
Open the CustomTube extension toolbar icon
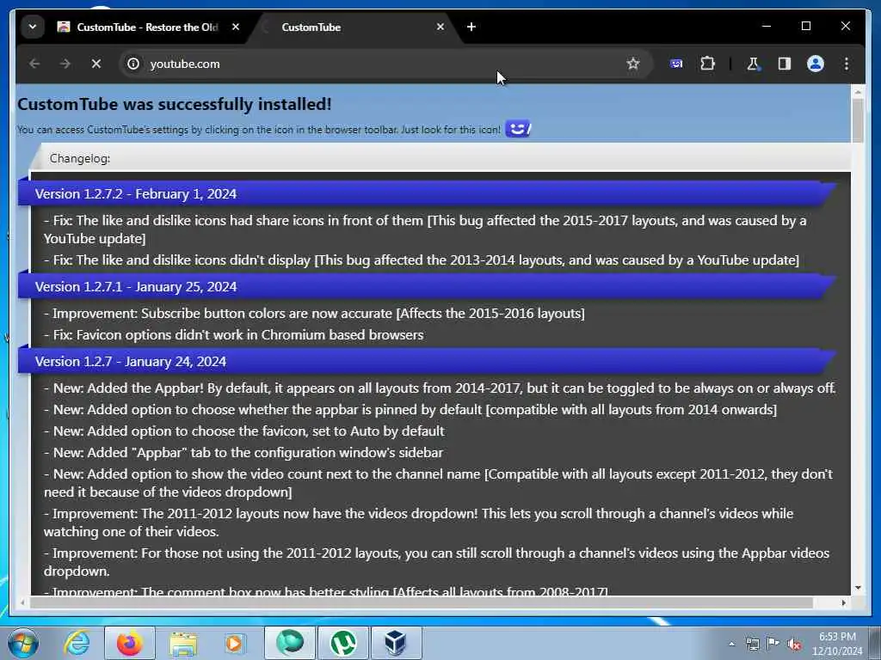[x=676, y=64]
